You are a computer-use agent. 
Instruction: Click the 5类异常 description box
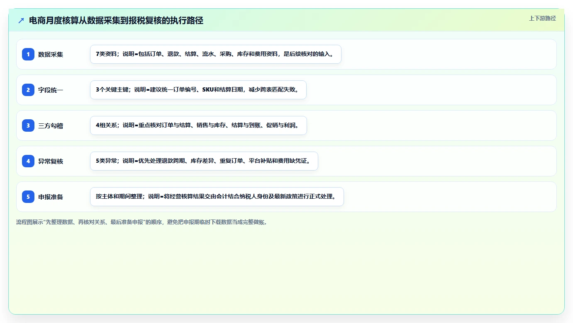[204, 161]
